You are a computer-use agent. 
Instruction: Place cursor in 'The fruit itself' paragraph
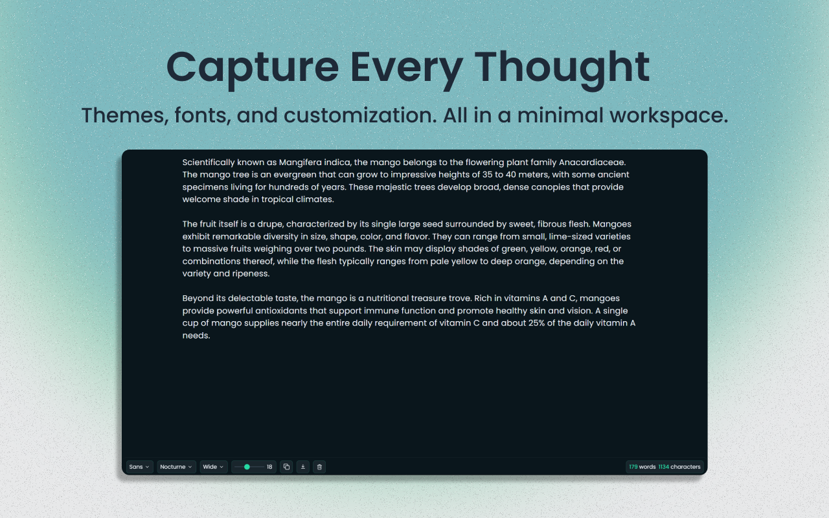tap(389, 249)
